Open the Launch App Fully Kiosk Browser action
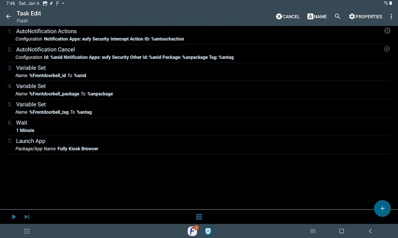 coord(115,144)
